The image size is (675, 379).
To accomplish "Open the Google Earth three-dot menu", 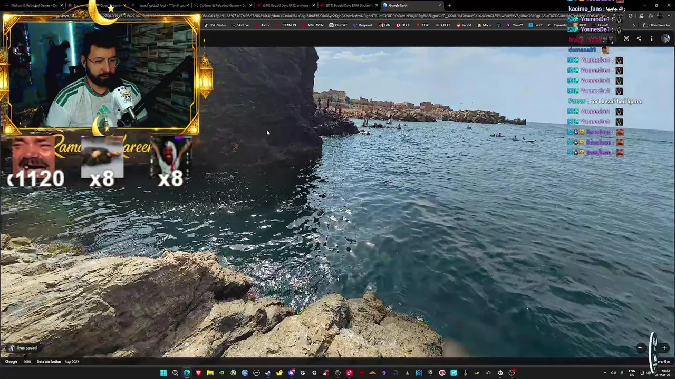I will point(651,38).
